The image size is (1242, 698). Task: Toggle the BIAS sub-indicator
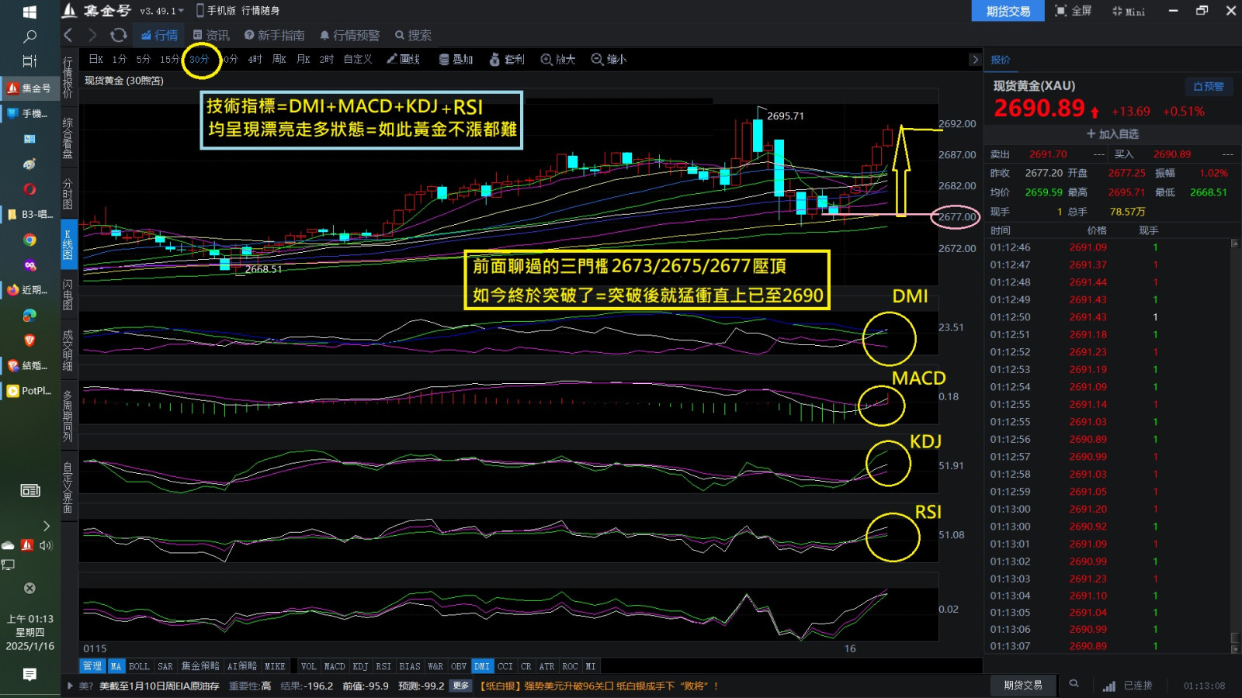[x=410, y=666]
